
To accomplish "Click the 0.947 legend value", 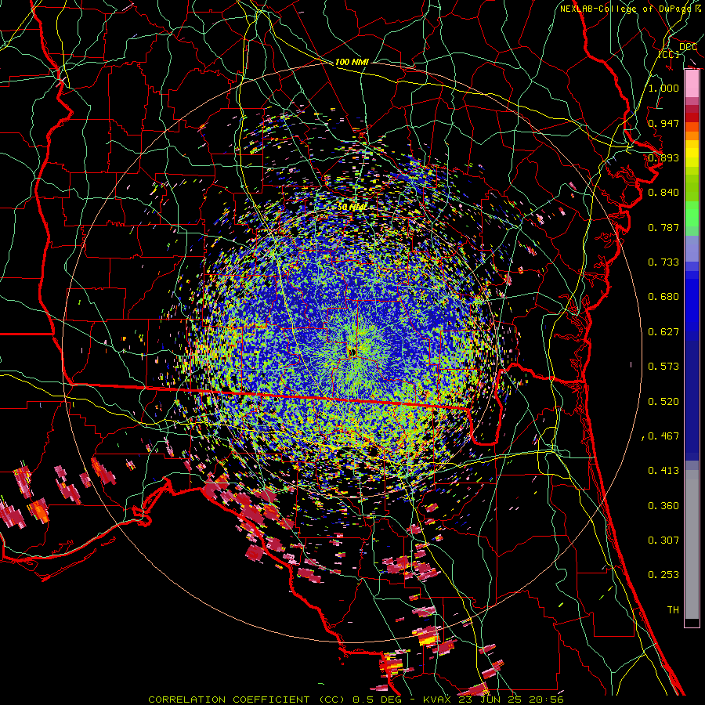I will [x=663, y=123].
